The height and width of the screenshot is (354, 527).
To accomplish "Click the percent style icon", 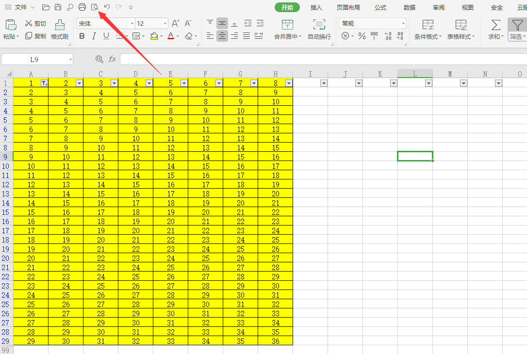I will (x=362, y=36).
